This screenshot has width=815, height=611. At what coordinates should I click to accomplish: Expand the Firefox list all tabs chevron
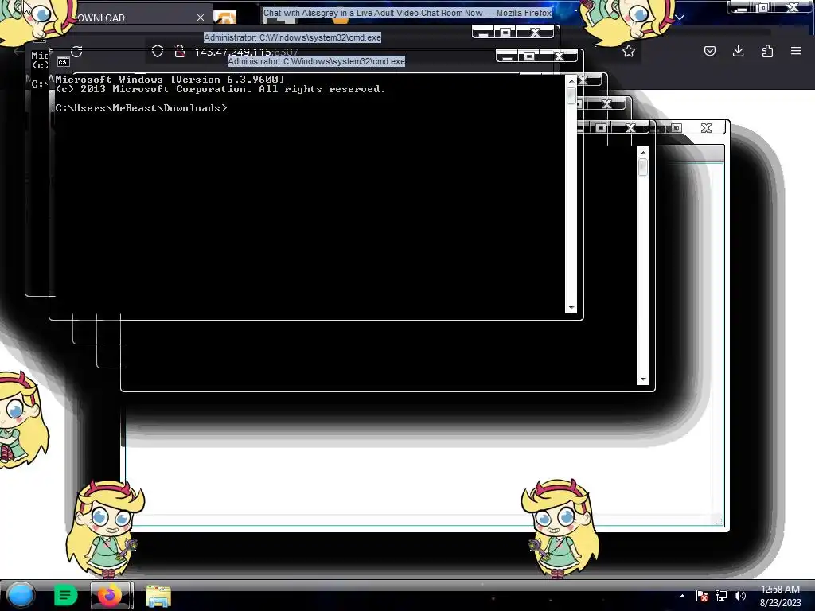(x=680, y=18)
